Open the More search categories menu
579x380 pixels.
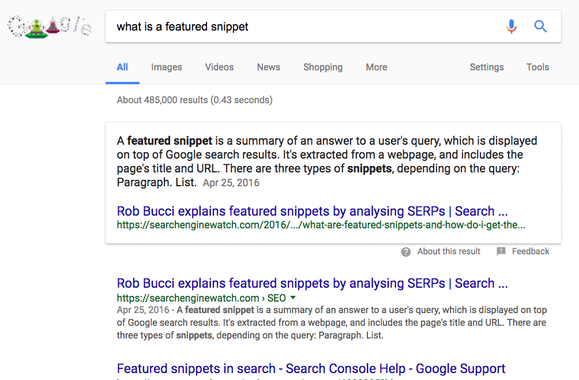pyautogui.click(x=377, y=67)
